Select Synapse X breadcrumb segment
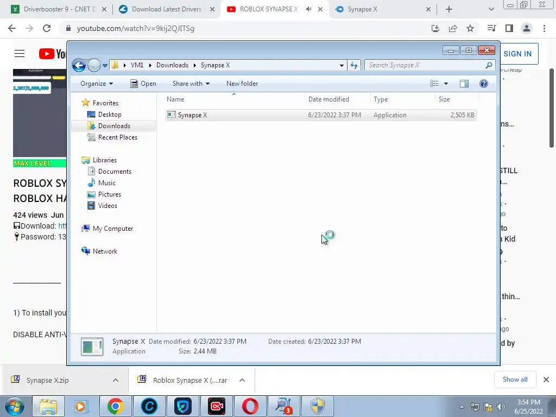The height and width of the screenshot is (417, 556). (x=215, y=65)
